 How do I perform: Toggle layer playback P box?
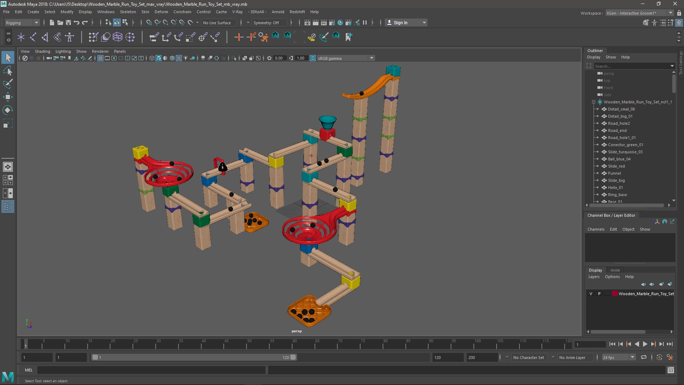(x=599, y=294)
